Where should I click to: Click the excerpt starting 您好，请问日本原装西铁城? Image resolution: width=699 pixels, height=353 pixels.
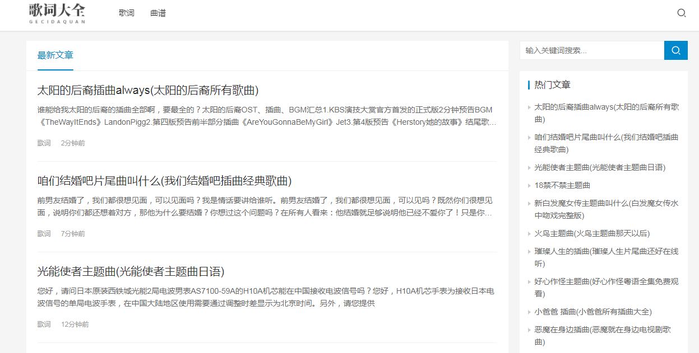(267, 297)
